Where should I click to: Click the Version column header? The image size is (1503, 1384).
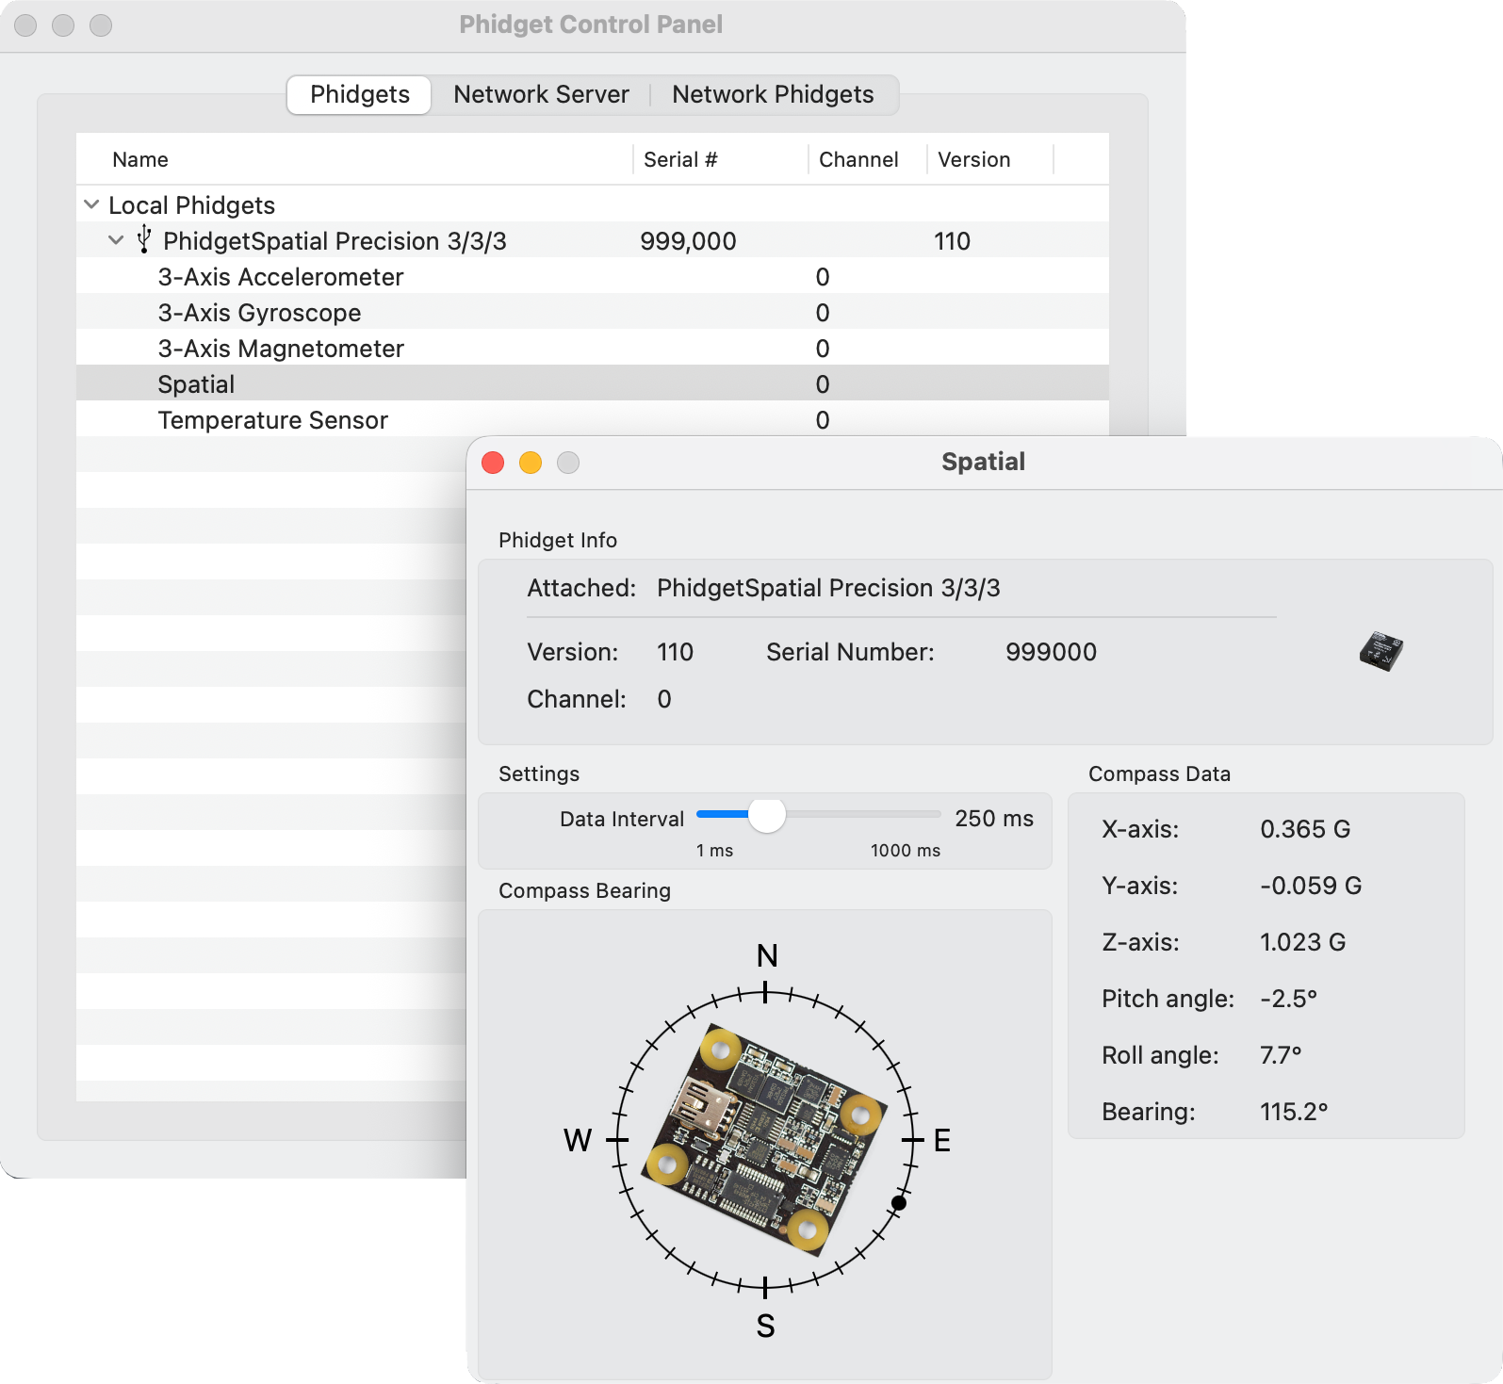click(x=973, y=160)
